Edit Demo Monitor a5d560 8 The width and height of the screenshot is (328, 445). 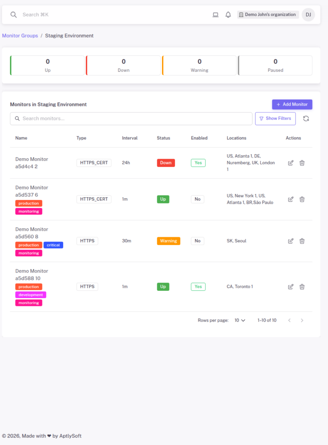point(291,241)
